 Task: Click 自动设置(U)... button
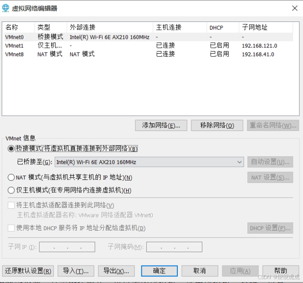[x=270, y=162]
